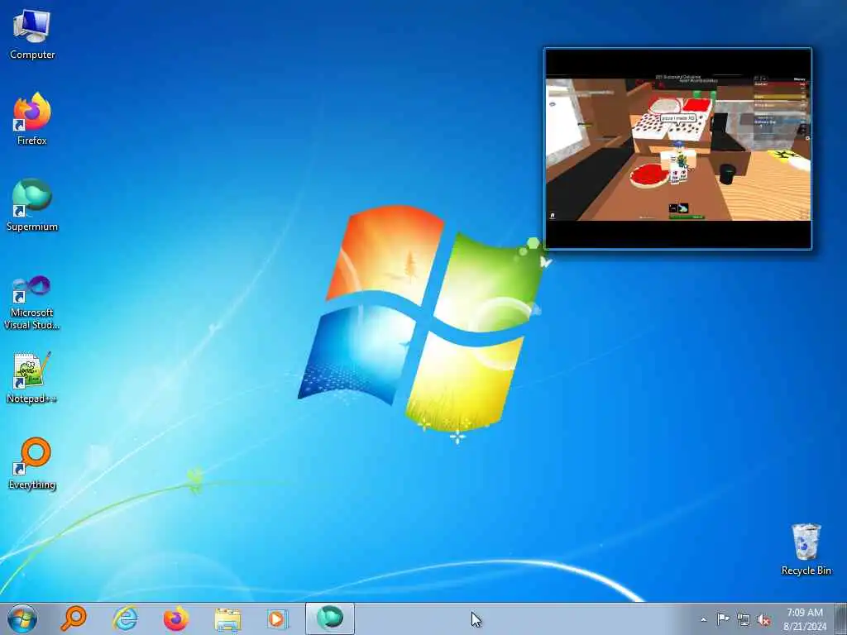
Task: Open the Windows Start menu
Action: pos(22,618)
